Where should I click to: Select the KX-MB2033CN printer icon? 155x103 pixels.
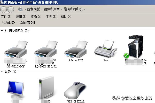pyautogui.click(x=16, y=49)
